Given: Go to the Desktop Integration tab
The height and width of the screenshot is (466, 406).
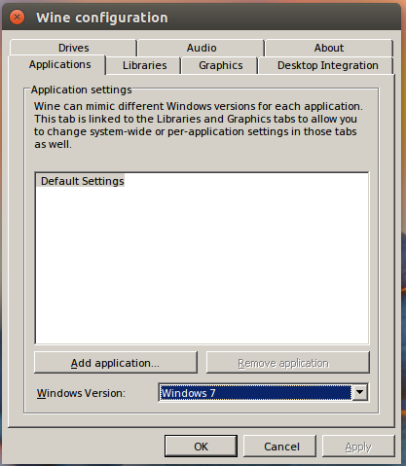Looking at the screenshot, I should coord(327,65).
